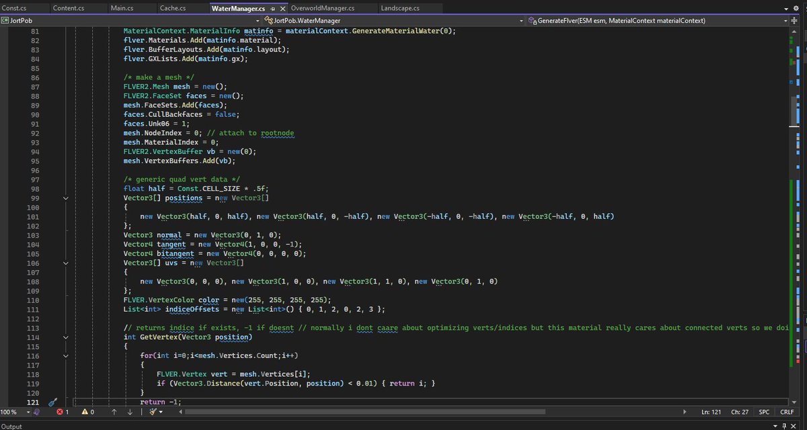807x430 pixels.
Task: Open the GenerateFlver member dropdown
Action: [x=785, y=21]
